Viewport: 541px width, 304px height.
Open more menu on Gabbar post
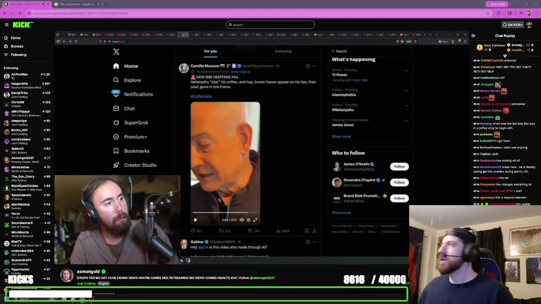tap(314, 242)
